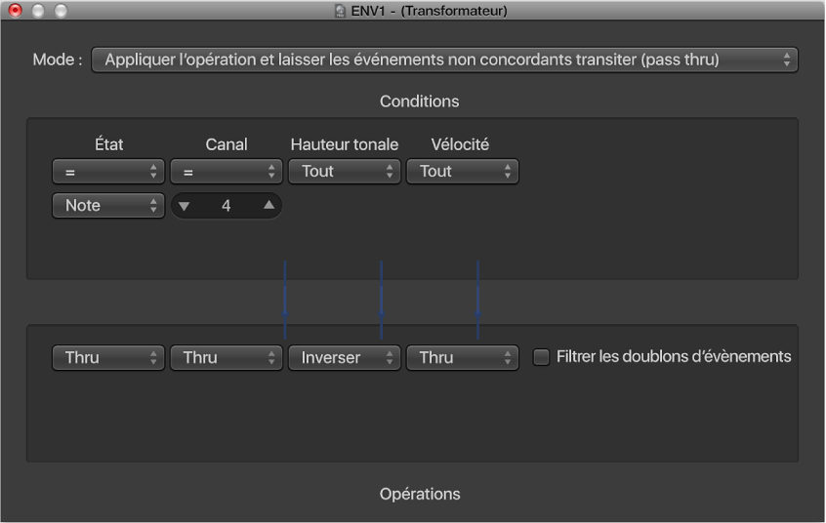This screenshot has width=826, height=523.
Task: Open the État operation Thru menu
Action: click(108, 358)
